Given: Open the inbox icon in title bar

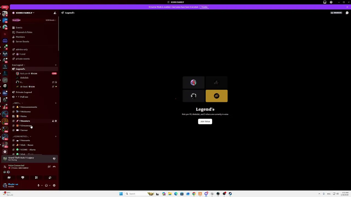Looking at the screenshot, I should [x=325, y=2].
